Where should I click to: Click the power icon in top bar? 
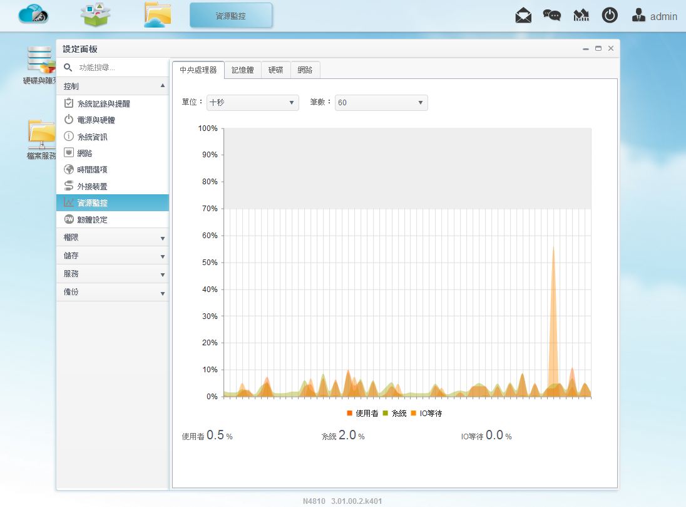coord(610,15)
